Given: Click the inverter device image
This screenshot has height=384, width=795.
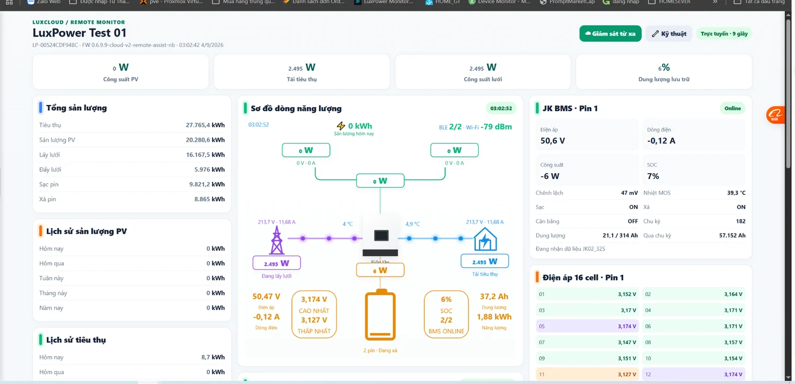Looking at the screenshot, I should click(380, 235).
